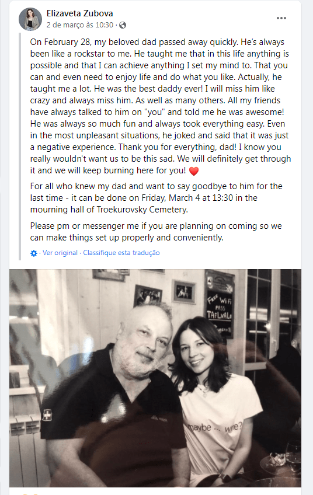Viewport: 313px width, 495px height.
Task: Click the paragraph mentioning Troekurovsky Cemetery
Action: pyautogui.click(x=156, y=198)
